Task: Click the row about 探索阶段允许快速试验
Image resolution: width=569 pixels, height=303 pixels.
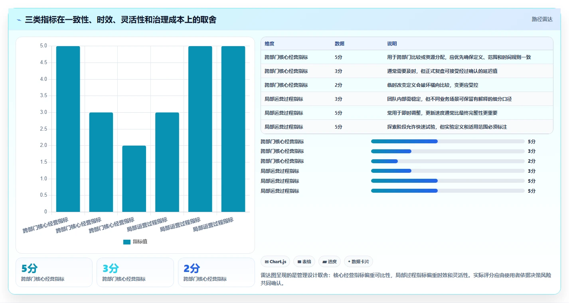Action: (407, 127)
